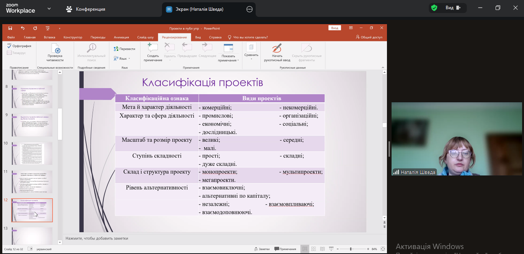This screenshot has height=254, width=524.
Task: Click Создать примечание new comment icon
Action: [153, 48]
